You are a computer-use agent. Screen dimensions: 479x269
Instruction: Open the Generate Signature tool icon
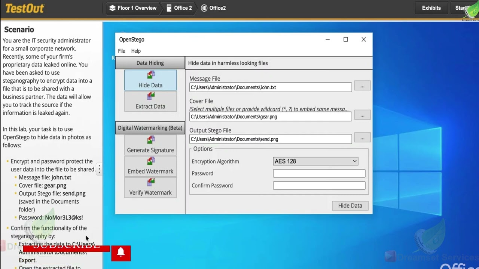coord(151,140)
